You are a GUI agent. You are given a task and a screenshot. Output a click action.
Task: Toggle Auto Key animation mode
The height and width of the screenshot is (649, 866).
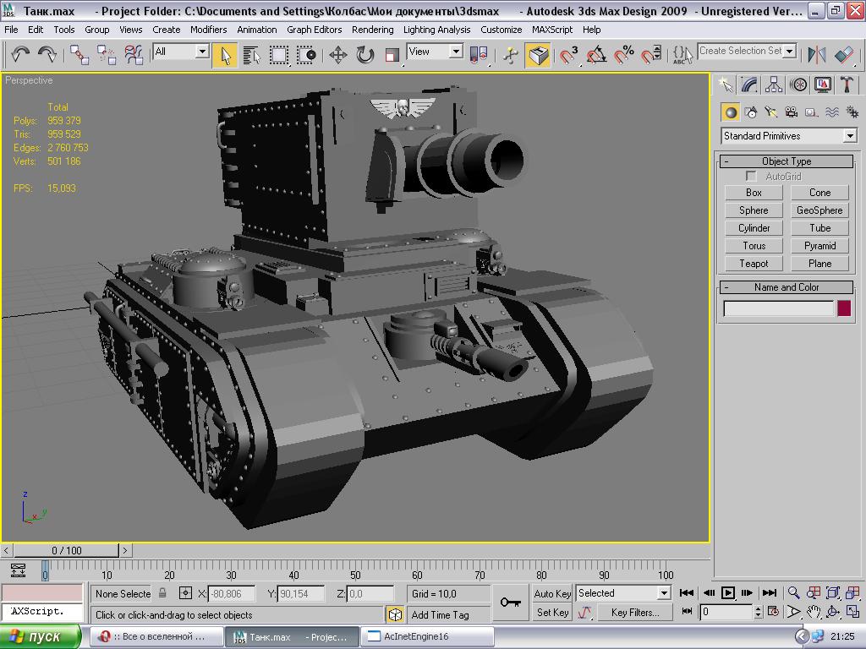pos(552,594)
